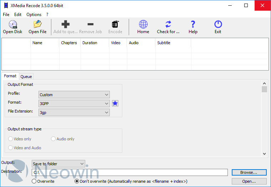Expand the File Extension dropdown
Viewport: 271px width, 187px height.
[74, 113]
